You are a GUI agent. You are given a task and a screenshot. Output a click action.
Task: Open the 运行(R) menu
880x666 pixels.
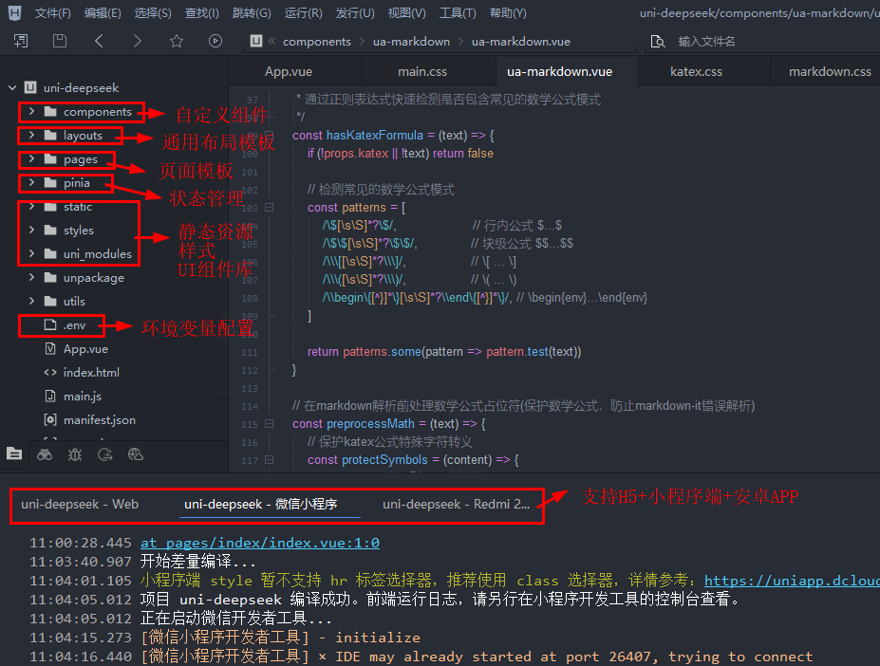point(303,12)
